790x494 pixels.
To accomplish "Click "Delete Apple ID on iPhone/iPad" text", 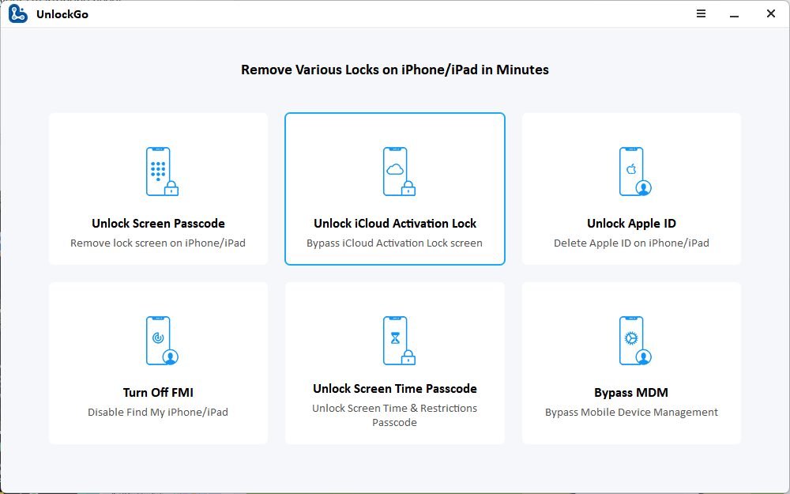I will [x=631, y=243].
